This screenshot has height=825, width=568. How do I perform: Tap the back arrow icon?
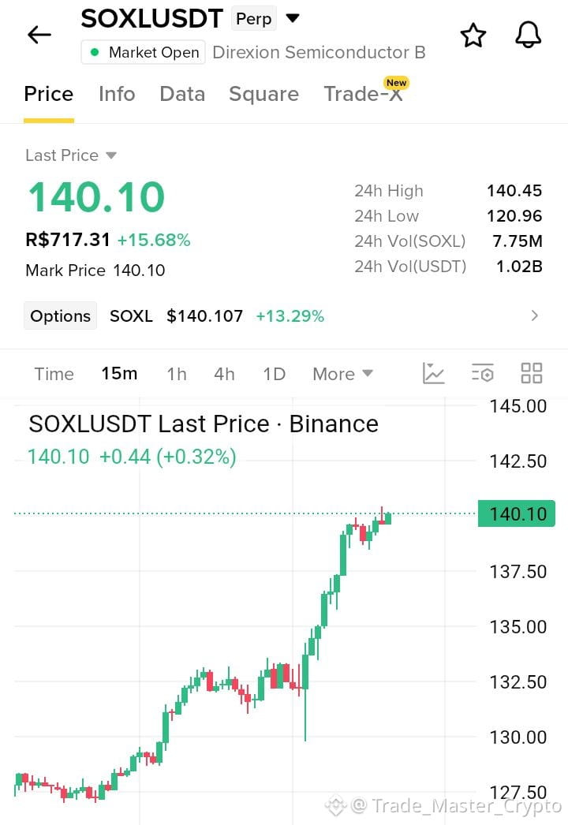(39, 35)
